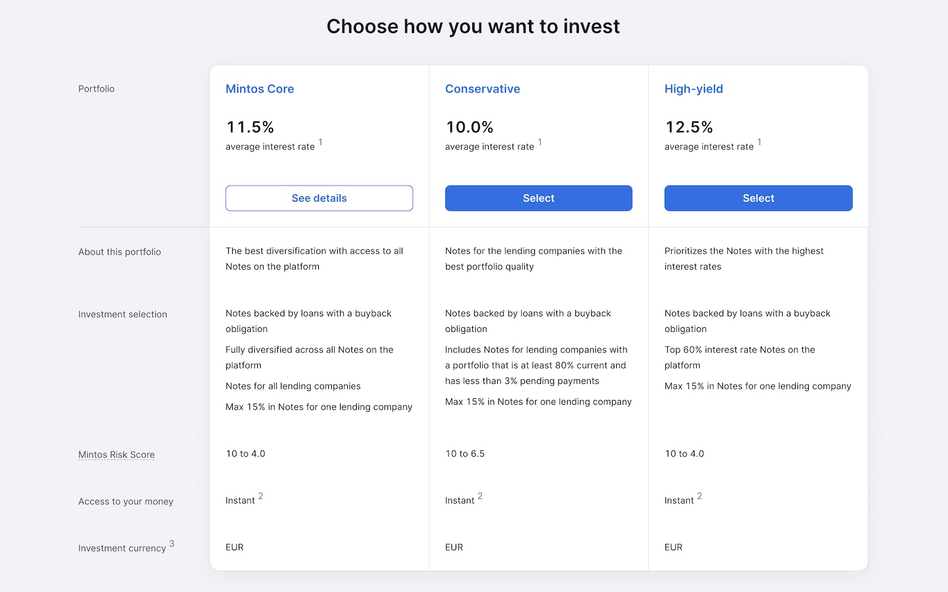
Task: Click footnote 2 beside Instant in High-yield column
Action: (699, 496)
